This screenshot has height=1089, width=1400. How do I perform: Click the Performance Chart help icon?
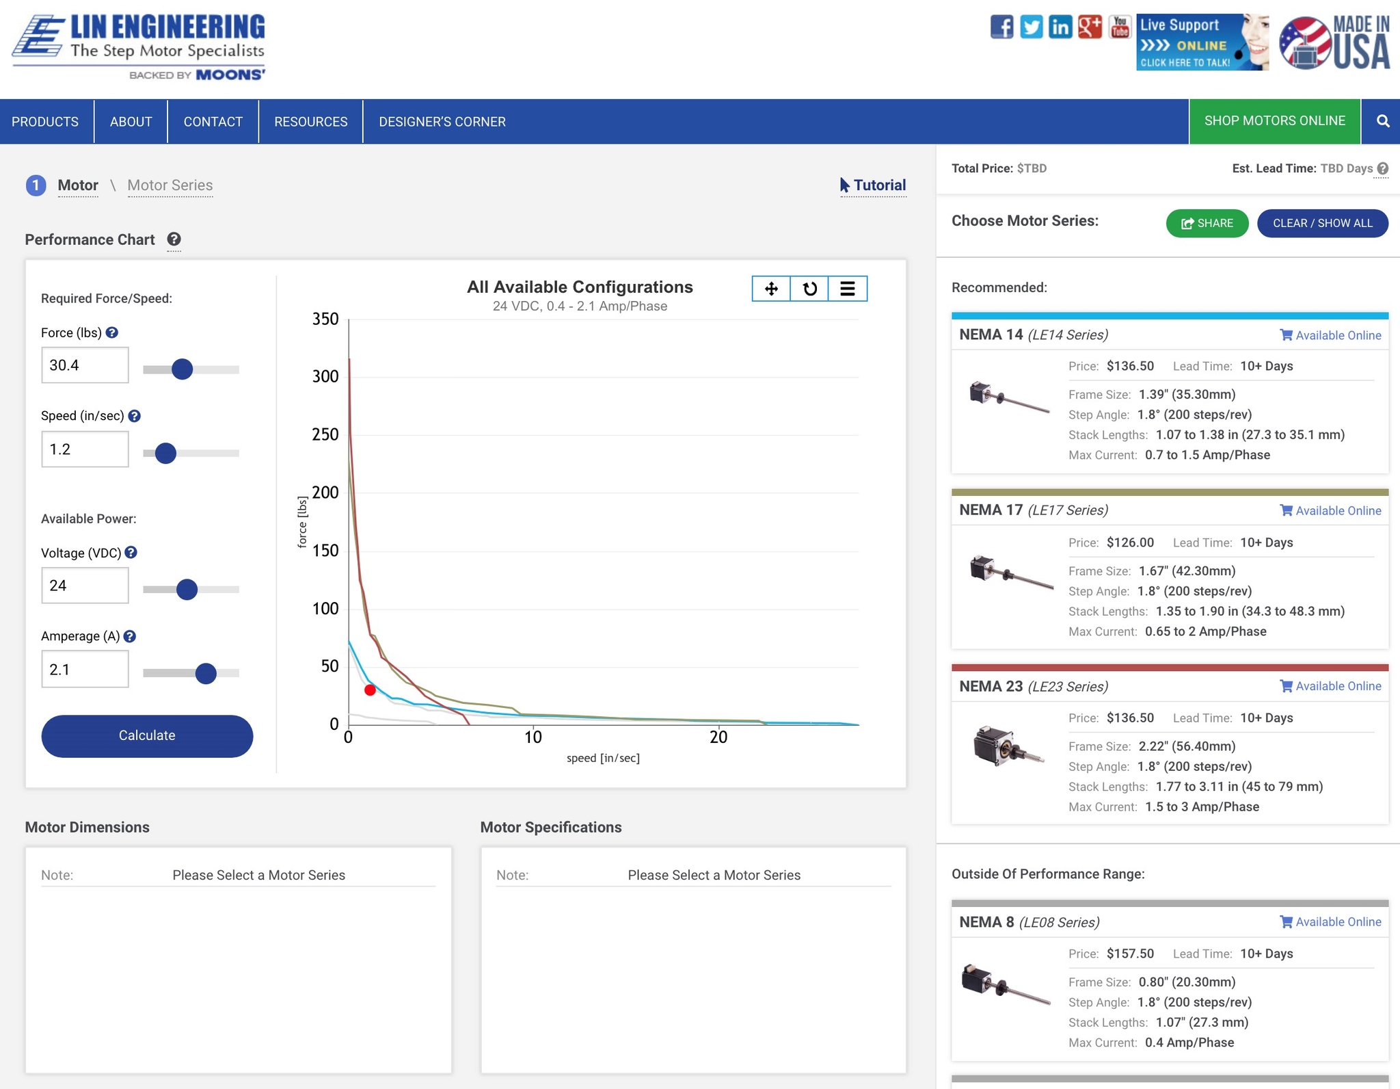click(x=174, y=239)
